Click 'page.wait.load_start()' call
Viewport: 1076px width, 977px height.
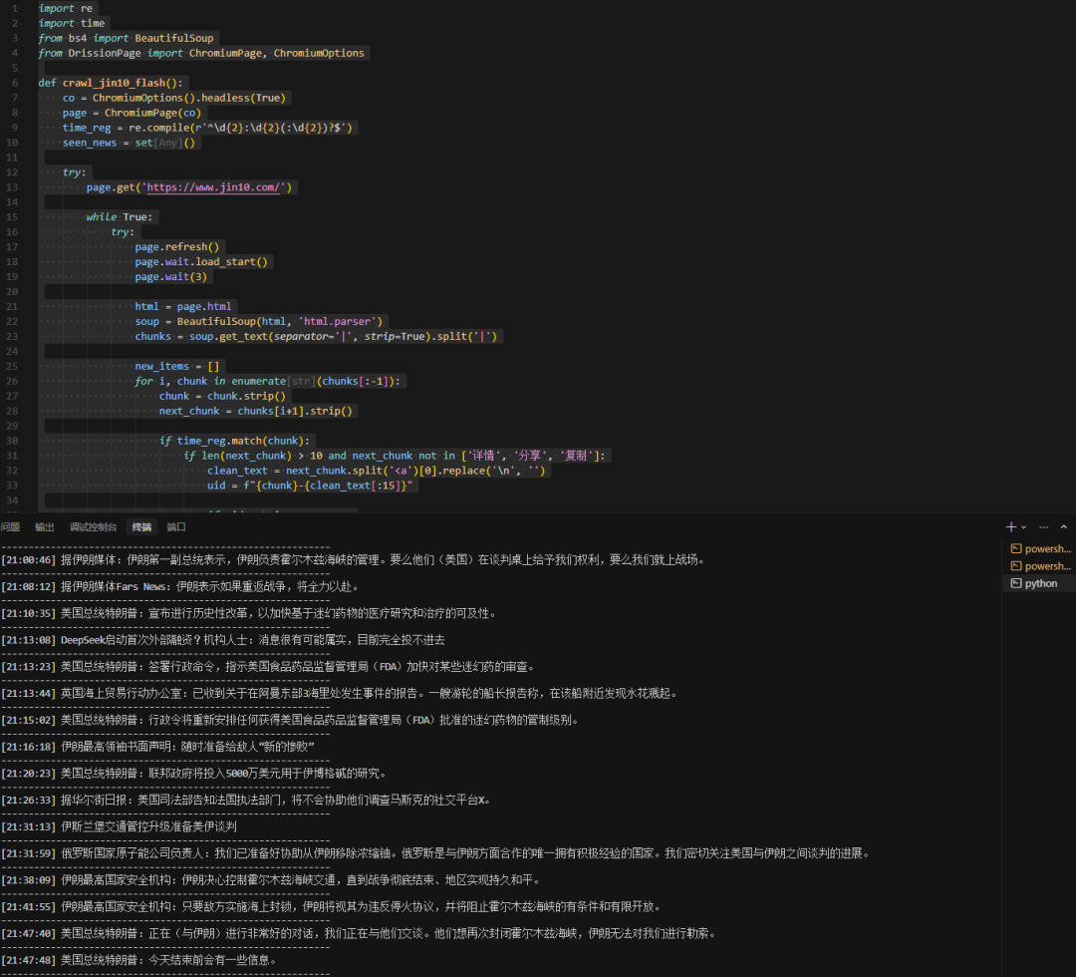pos(201,262)
